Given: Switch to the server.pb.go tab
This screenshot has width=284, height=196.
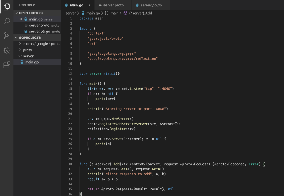Looking at the screenshot, I should tap(152, 5).
